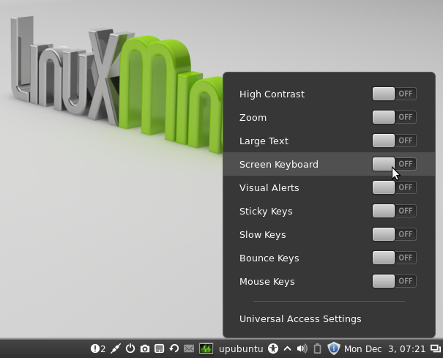The height and width of the screenshot is (358, 443).
Task: Enable the Zoom switch
Action: pos(394,117)
